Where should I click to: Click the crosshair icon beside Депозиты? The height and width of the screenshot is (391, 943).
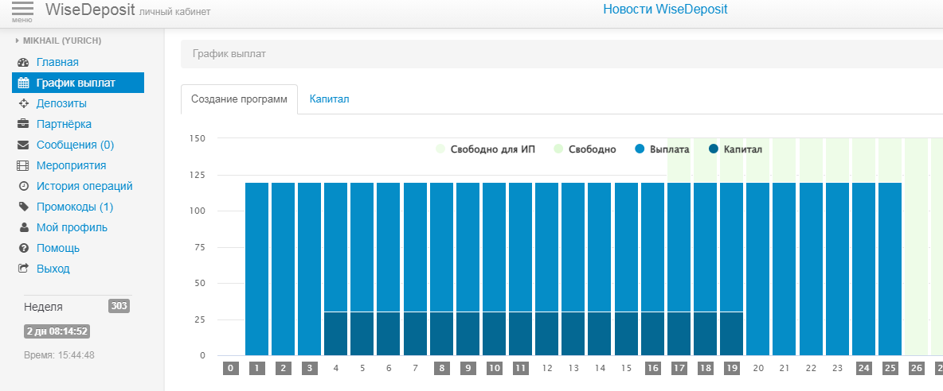click(x=23, y=103)
